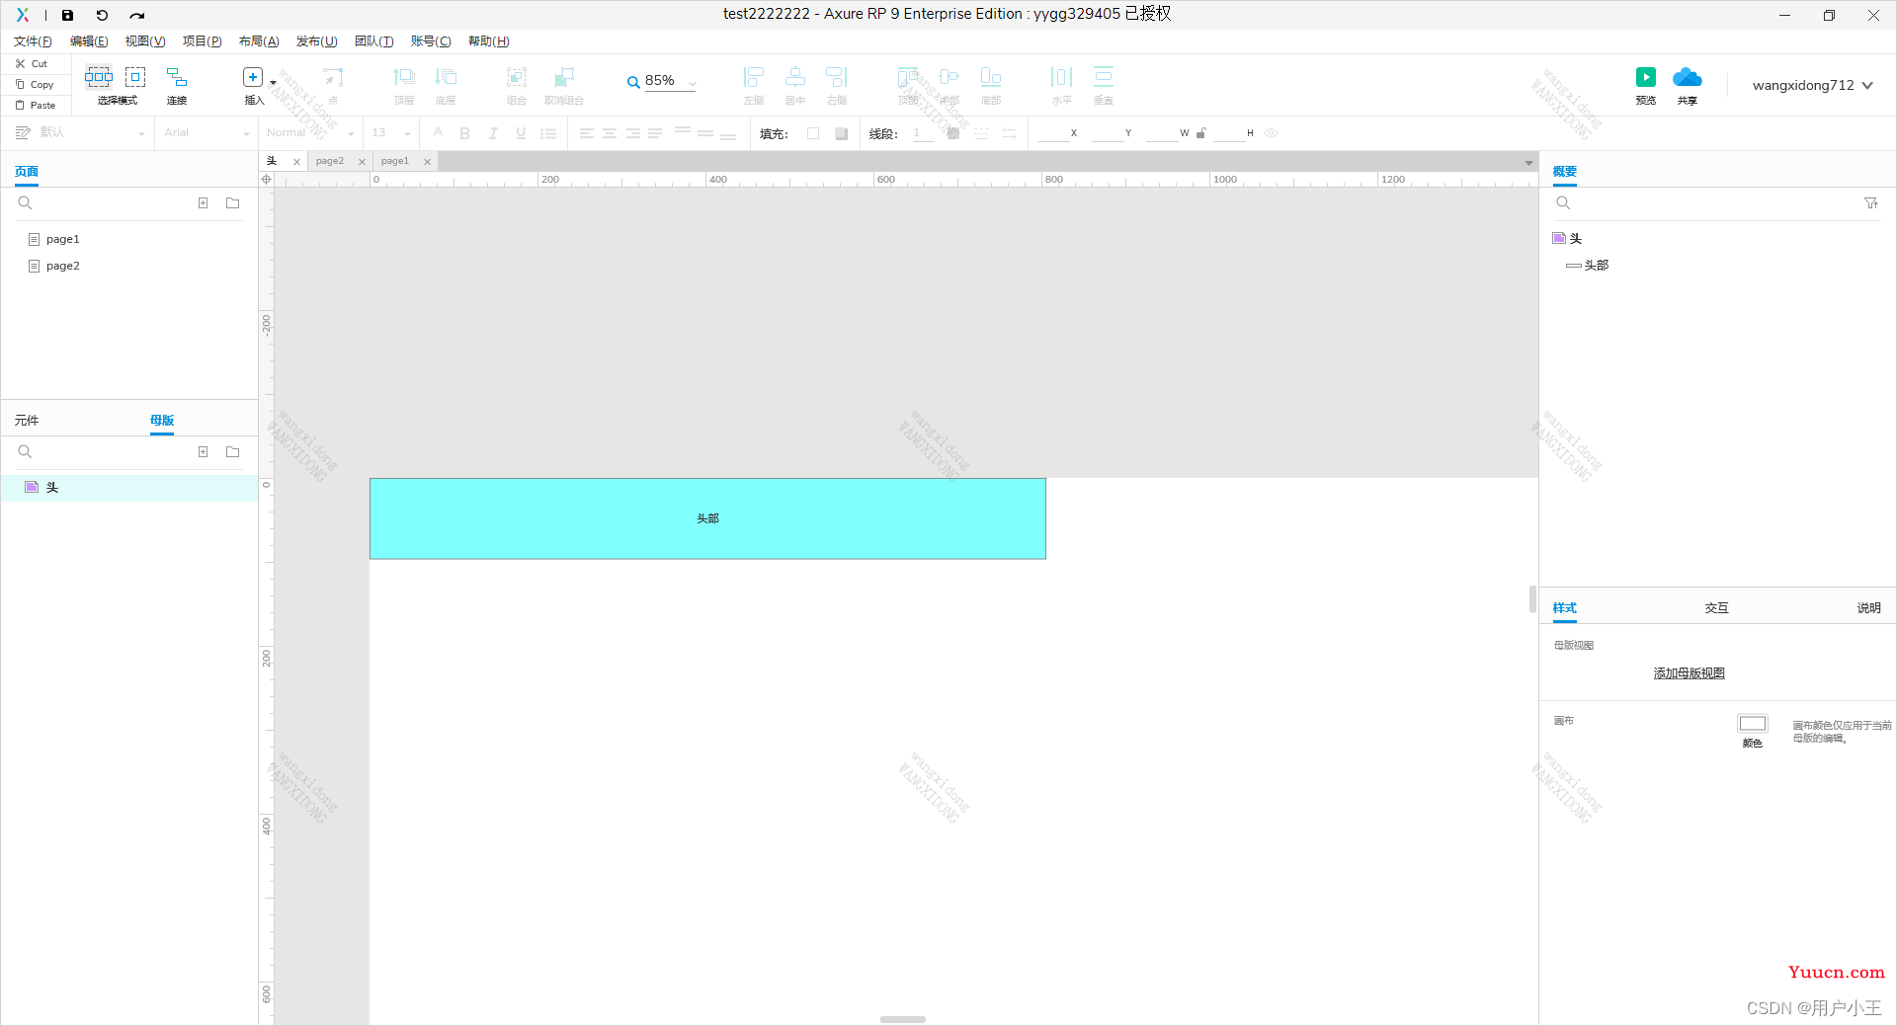The width and height of the screenshot is (1897, 1026).
Task: Select the intersected selection mode icon
Action: click(99, 76)
